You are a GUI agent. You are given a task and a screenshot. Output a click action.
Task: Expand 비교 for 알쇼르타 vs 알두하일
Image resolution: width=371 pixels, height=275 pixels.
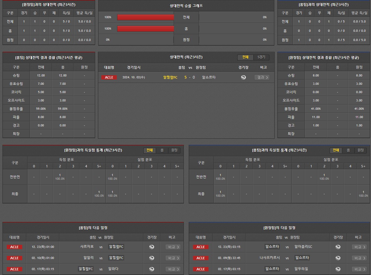359,269
